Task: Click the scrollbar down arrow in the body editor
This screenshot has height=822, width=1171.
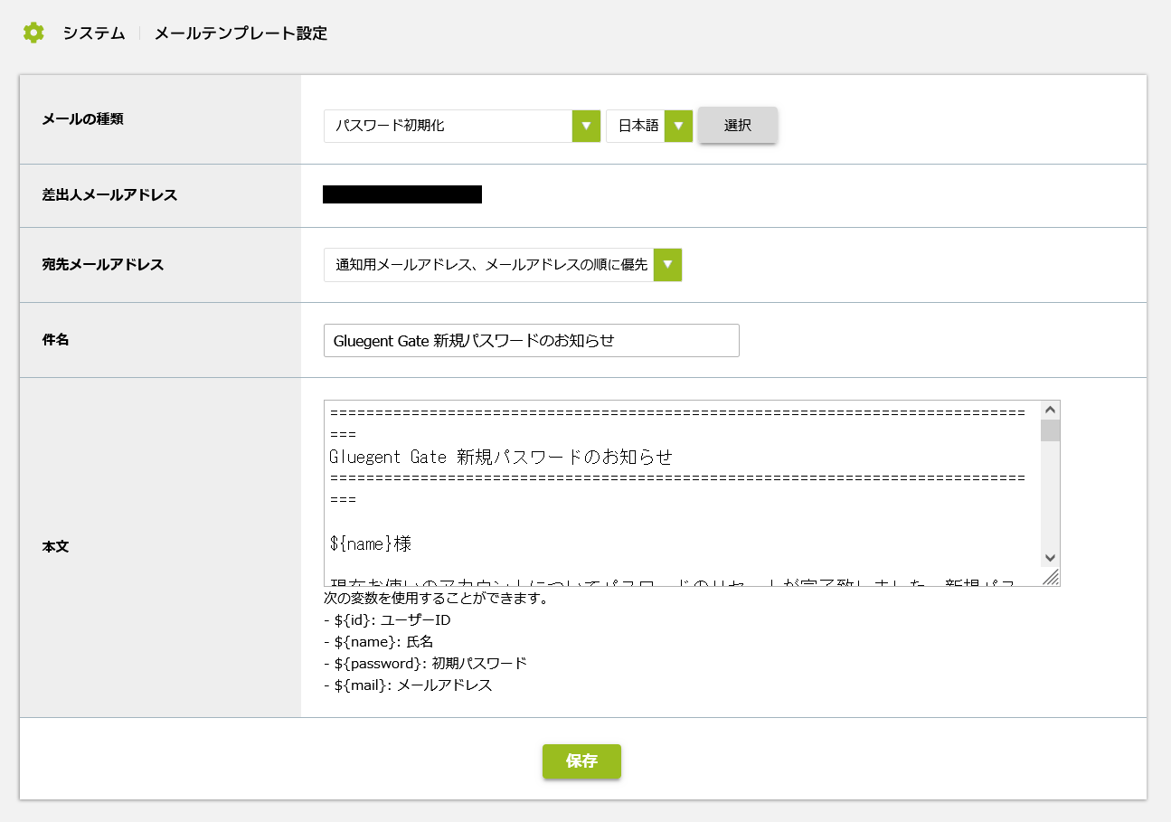Action: 1049,558
